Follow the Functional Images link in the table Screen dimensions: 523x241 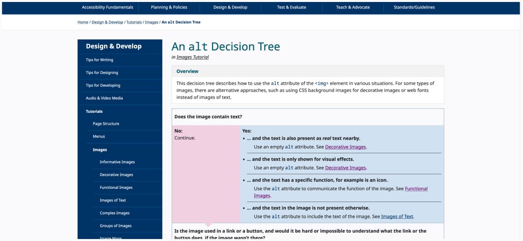coord(416,189)
